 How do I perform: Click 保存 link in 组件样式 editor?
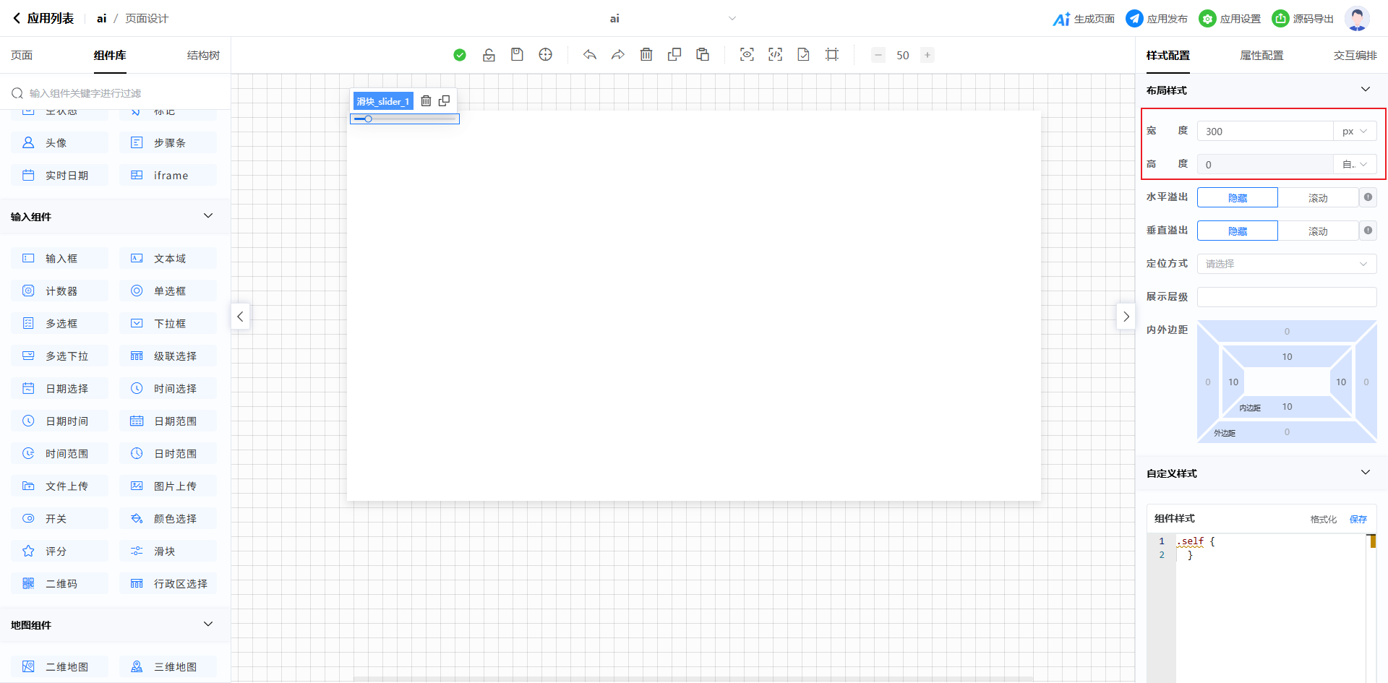point(1358,519)
